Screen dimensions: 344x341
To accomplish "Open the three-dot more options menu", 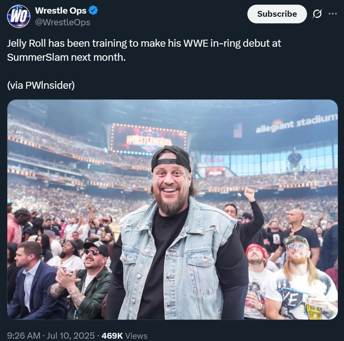I will tap(333, 14).
